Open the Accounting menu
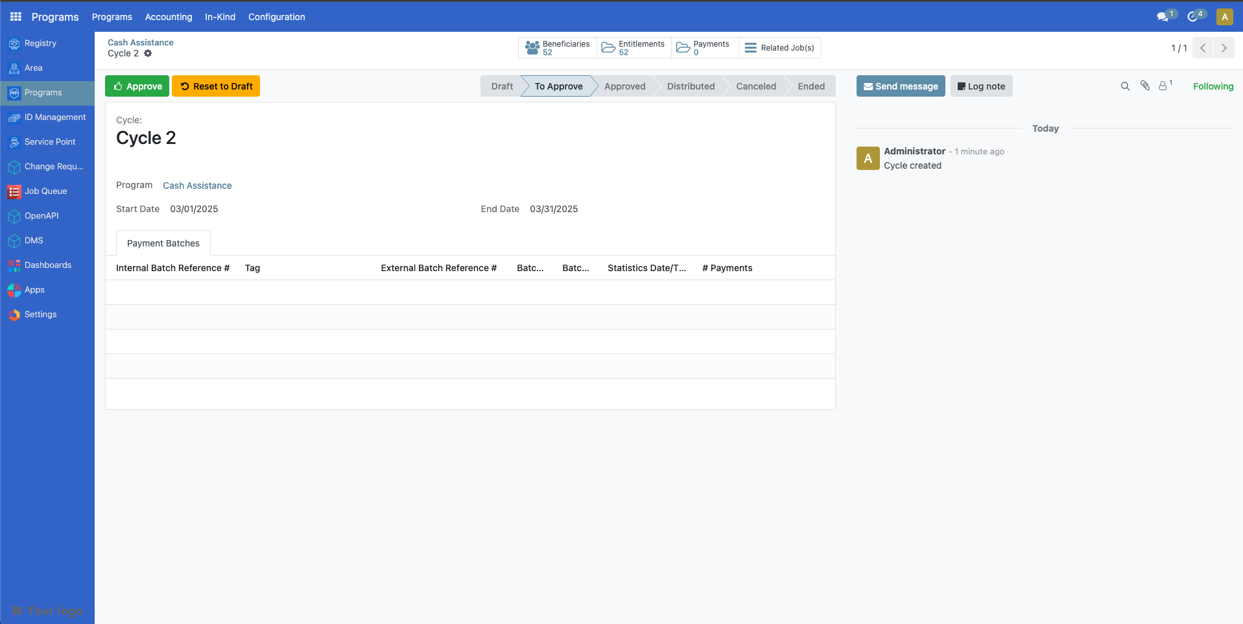 (169, 17)
